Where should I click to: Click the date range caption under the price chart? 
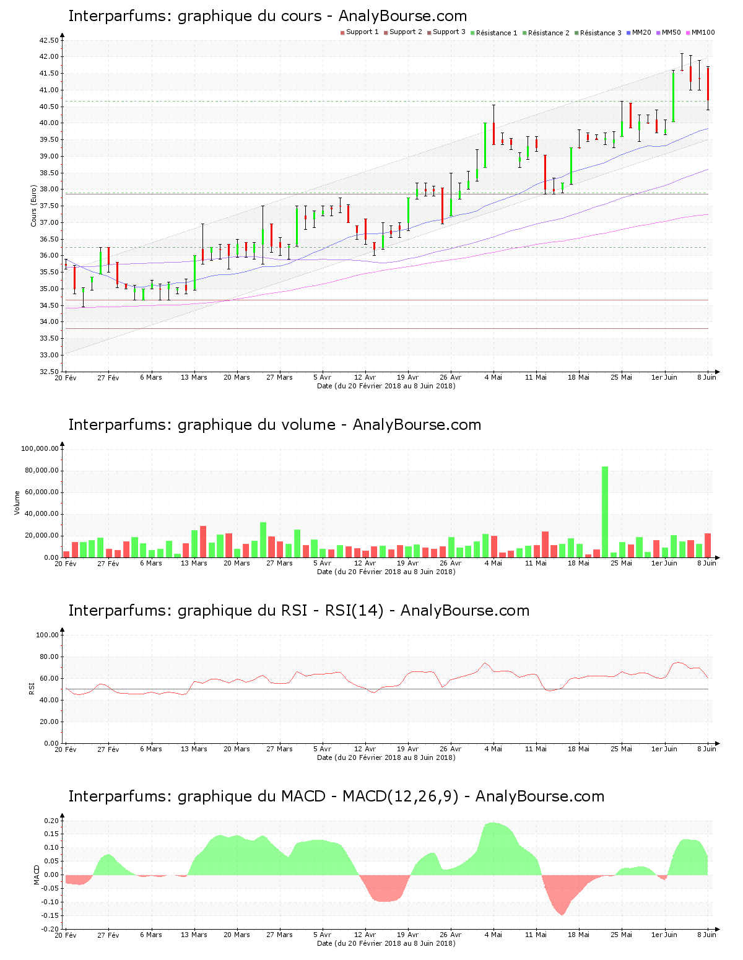point(386,386)
